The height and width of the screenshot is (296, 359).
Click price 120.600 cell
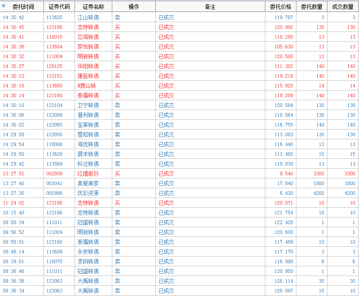(x=284, y=233)
